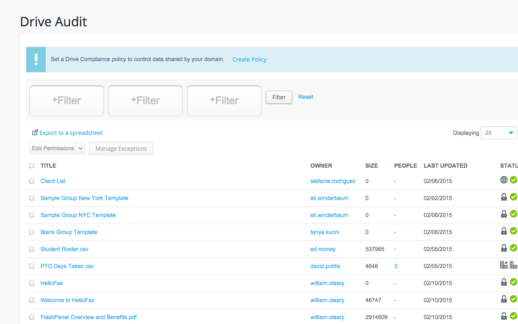Open the first +Filter box

pyautogui.click(x=66, y=100)
